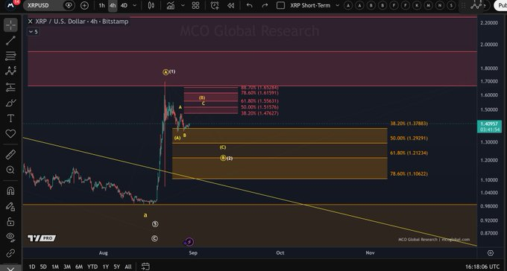Click the N quick layout circle
The width and height of the screenshot is (507, 271).
point(440,5)
